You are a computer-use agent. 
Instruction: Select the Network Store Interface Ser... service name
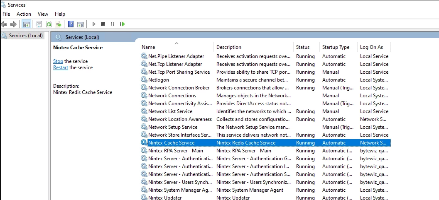180,135
